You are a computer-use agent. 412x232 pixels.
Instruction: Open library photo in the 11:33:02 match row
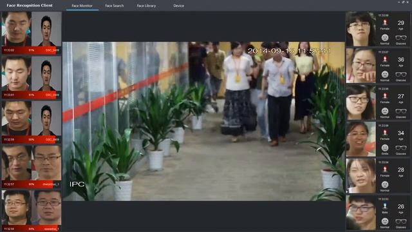tap(46, 29)
